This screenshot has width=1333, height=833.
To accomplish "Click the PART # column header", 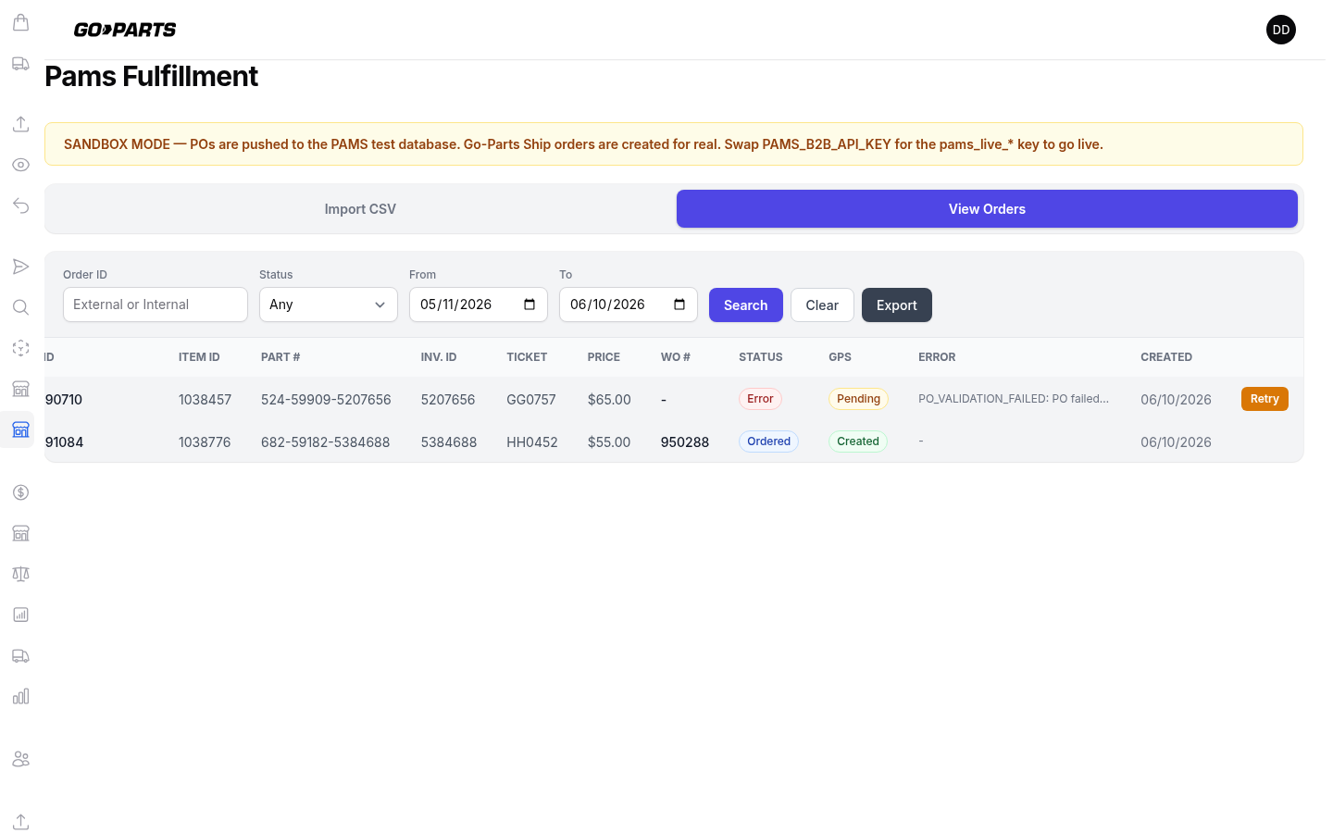I will point(280,357).
